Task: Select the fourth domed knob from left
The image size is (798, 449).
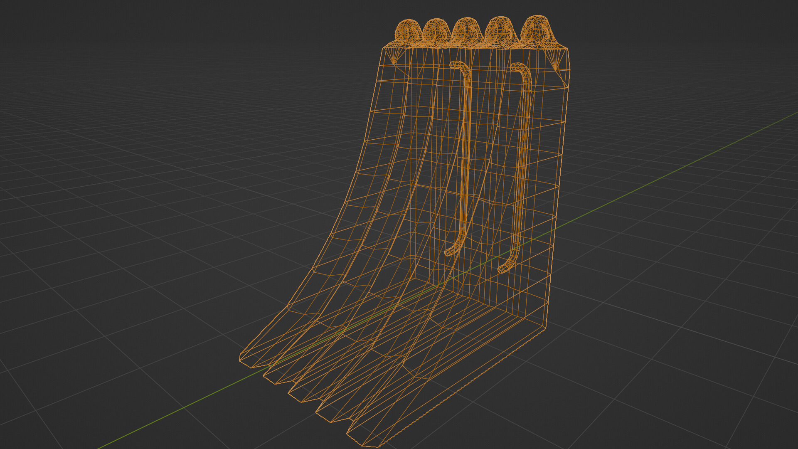Action: point(501,29)
